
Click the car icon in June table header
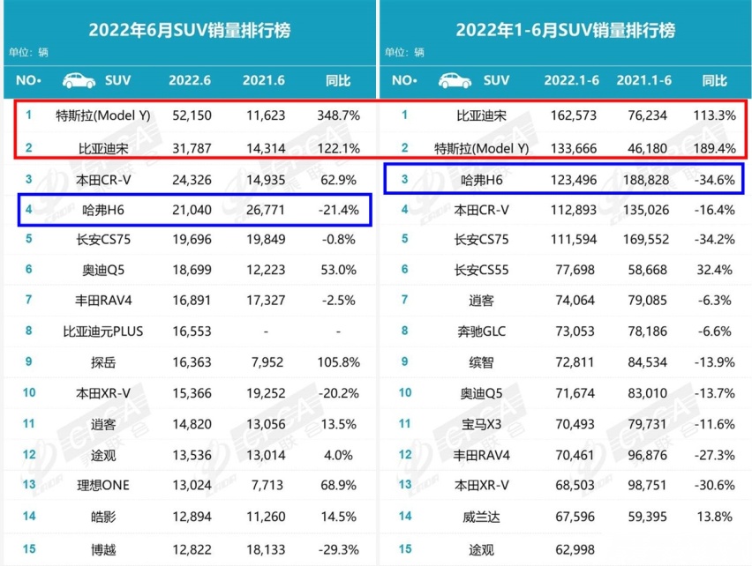79,80
